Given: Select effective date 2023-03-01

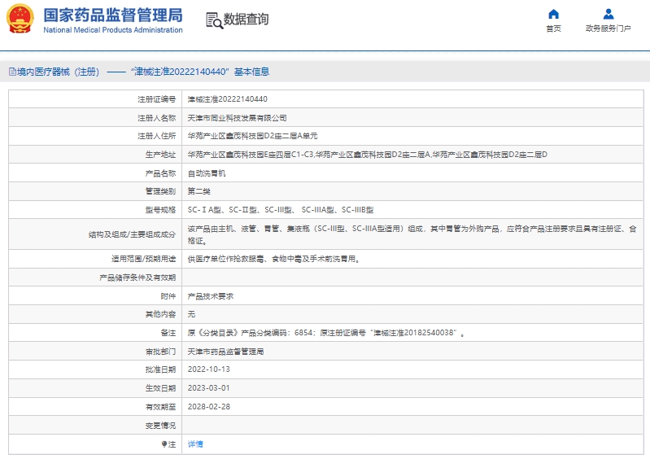Looking at the screenshot, I should pyautogui.click(x=208, y=387).
